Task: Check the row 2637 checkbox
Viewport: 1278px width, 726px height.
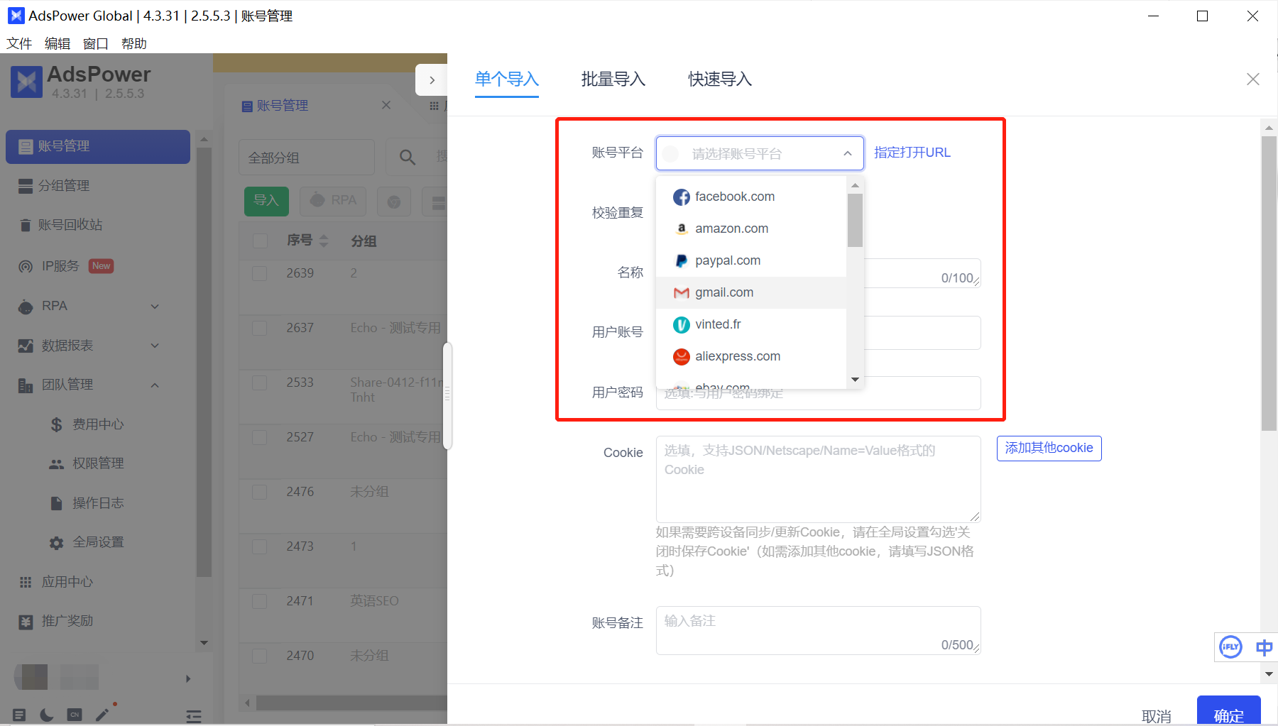Action: coord(260,328)
